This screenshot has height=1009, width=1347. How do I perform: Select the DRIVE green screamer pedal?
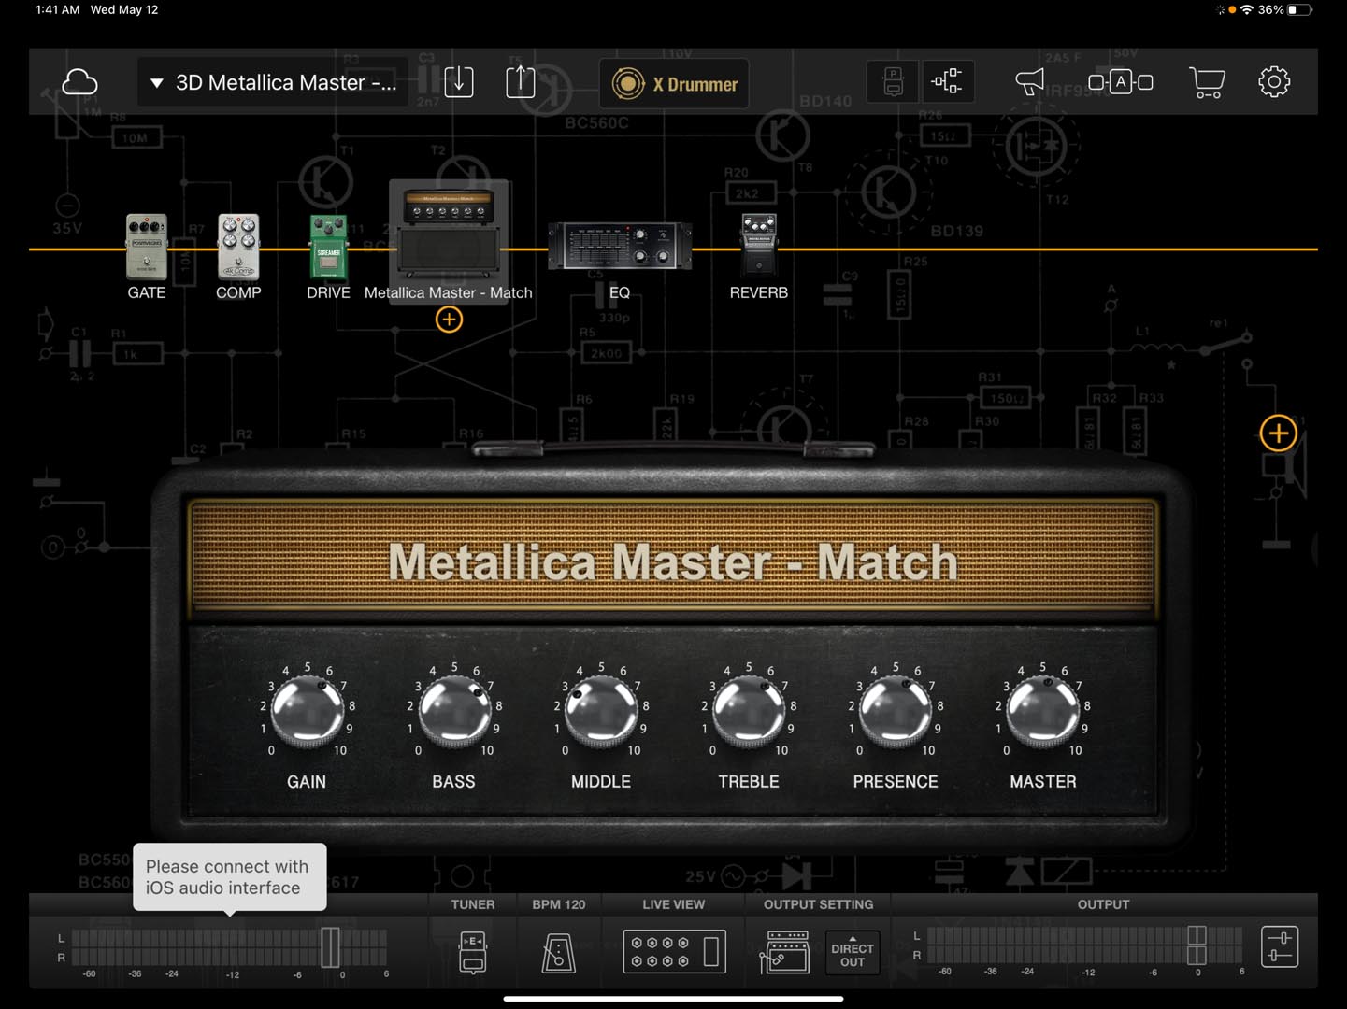[x=328, y=248]
